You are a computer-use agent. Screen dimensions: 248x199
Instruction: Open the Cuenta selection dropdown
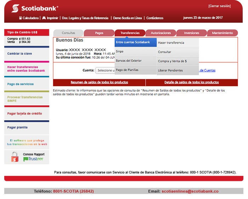point(105,70)
